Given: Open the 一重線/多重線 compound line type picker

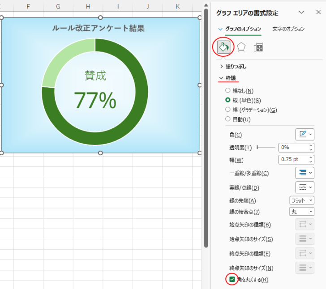Looking at the screenshot, I should (305, 173).
